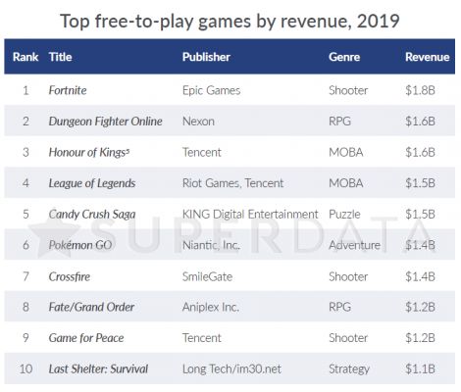This screenshot has width=461, height=392.
Task: Click the SuperData star logo watermark
Action: pos(54,237)
